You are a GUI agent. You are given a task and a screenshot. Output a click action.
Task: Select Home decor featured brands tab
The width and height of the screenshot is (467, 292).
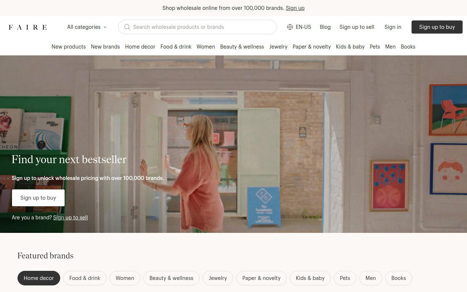(x=39, y=278)
